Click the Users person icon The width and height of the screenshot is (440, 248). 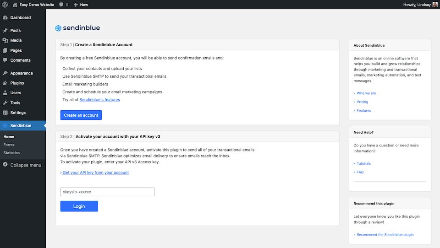(5, 93)
